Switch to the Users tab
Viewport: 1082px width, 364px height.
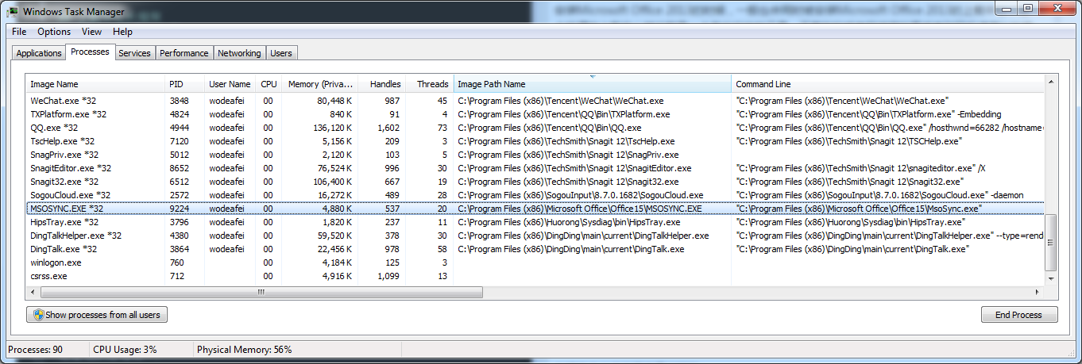tap(280, 53)
